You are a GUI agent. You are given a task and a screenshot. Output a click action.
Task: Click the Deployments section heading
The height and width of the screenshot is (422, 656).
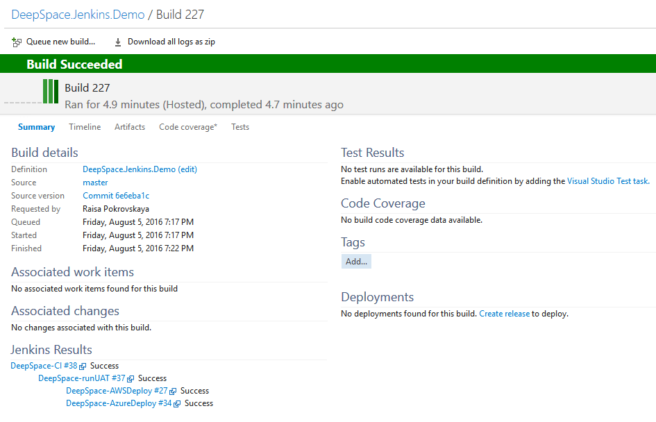click(x=378, y=297)
